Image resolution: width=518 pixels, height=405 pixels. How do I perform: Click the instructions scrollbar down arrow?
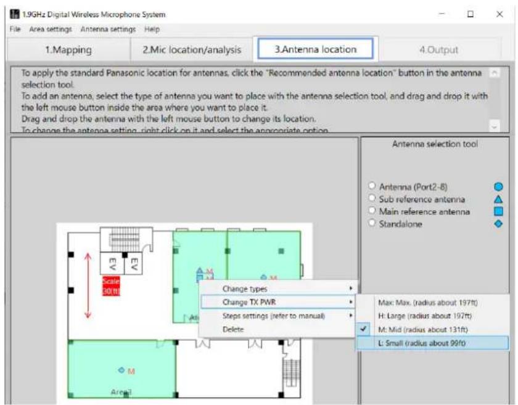pos(494,126)
